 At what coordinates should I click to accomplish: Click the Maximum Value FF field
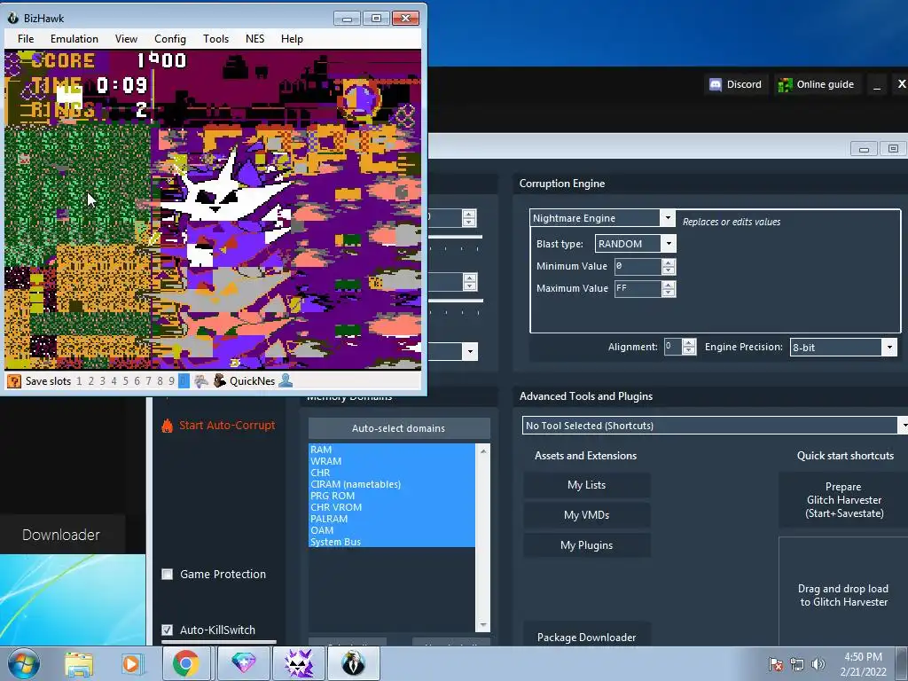click(x=638, y=288)
